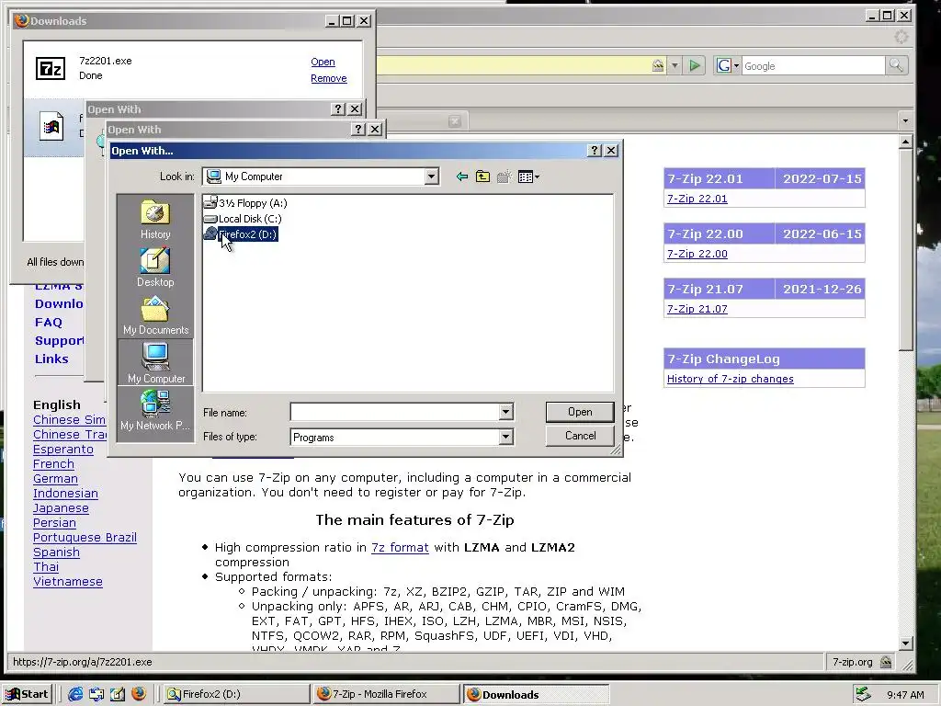Switch language to Vietnamese

coord(68,582)
